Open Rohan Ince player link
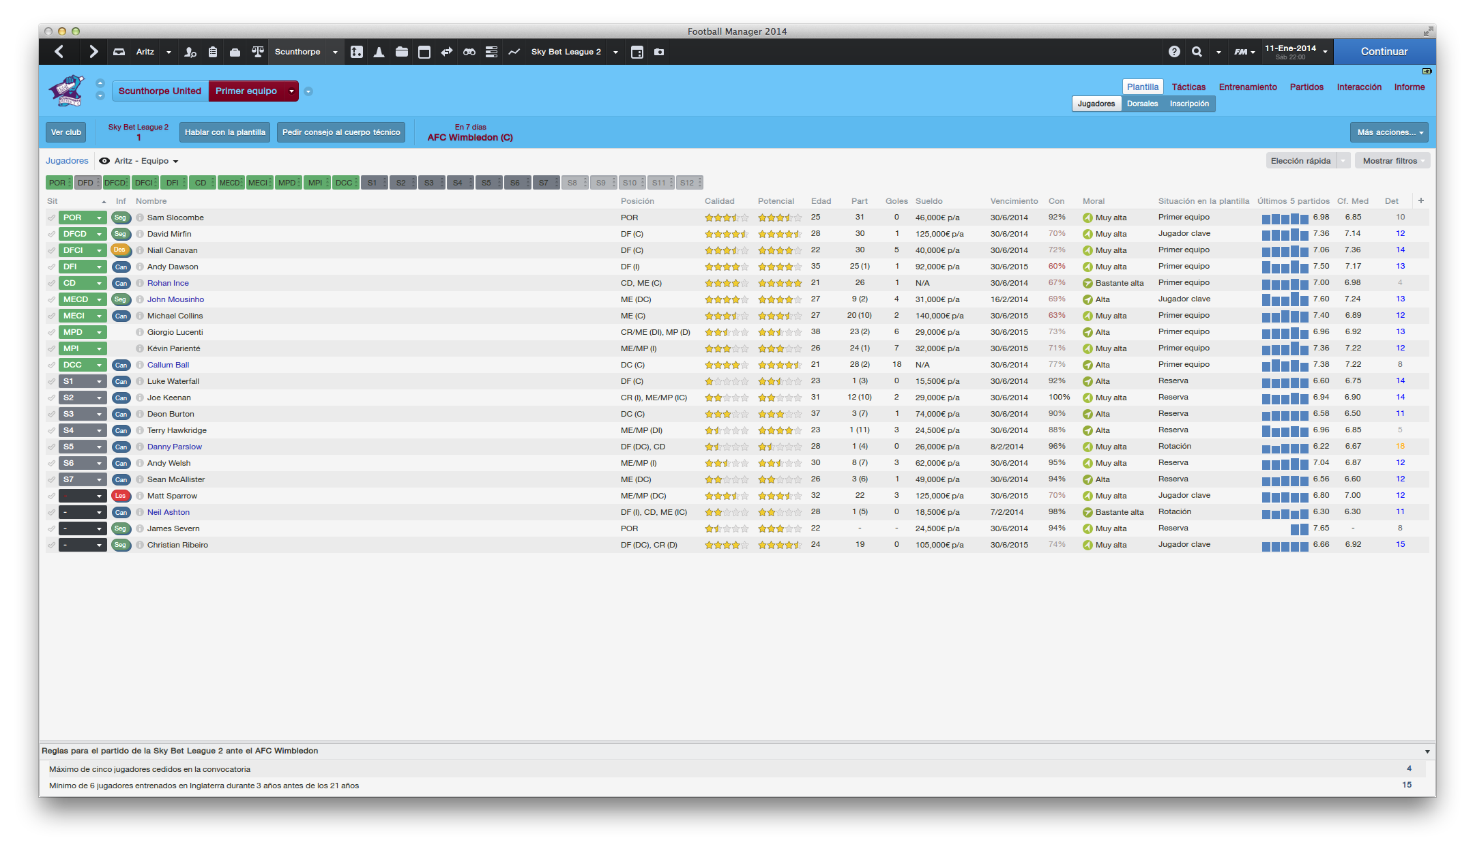 coord(168,283)
